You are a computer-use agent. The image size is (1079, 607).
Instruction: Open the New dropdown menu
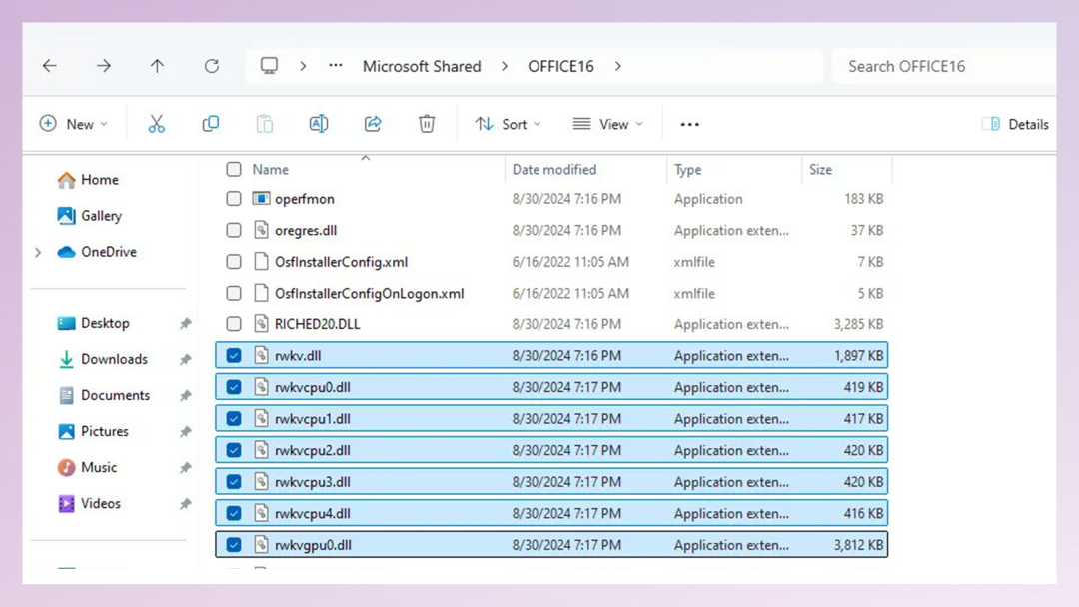pyautogui.click(x=74, y=124)
